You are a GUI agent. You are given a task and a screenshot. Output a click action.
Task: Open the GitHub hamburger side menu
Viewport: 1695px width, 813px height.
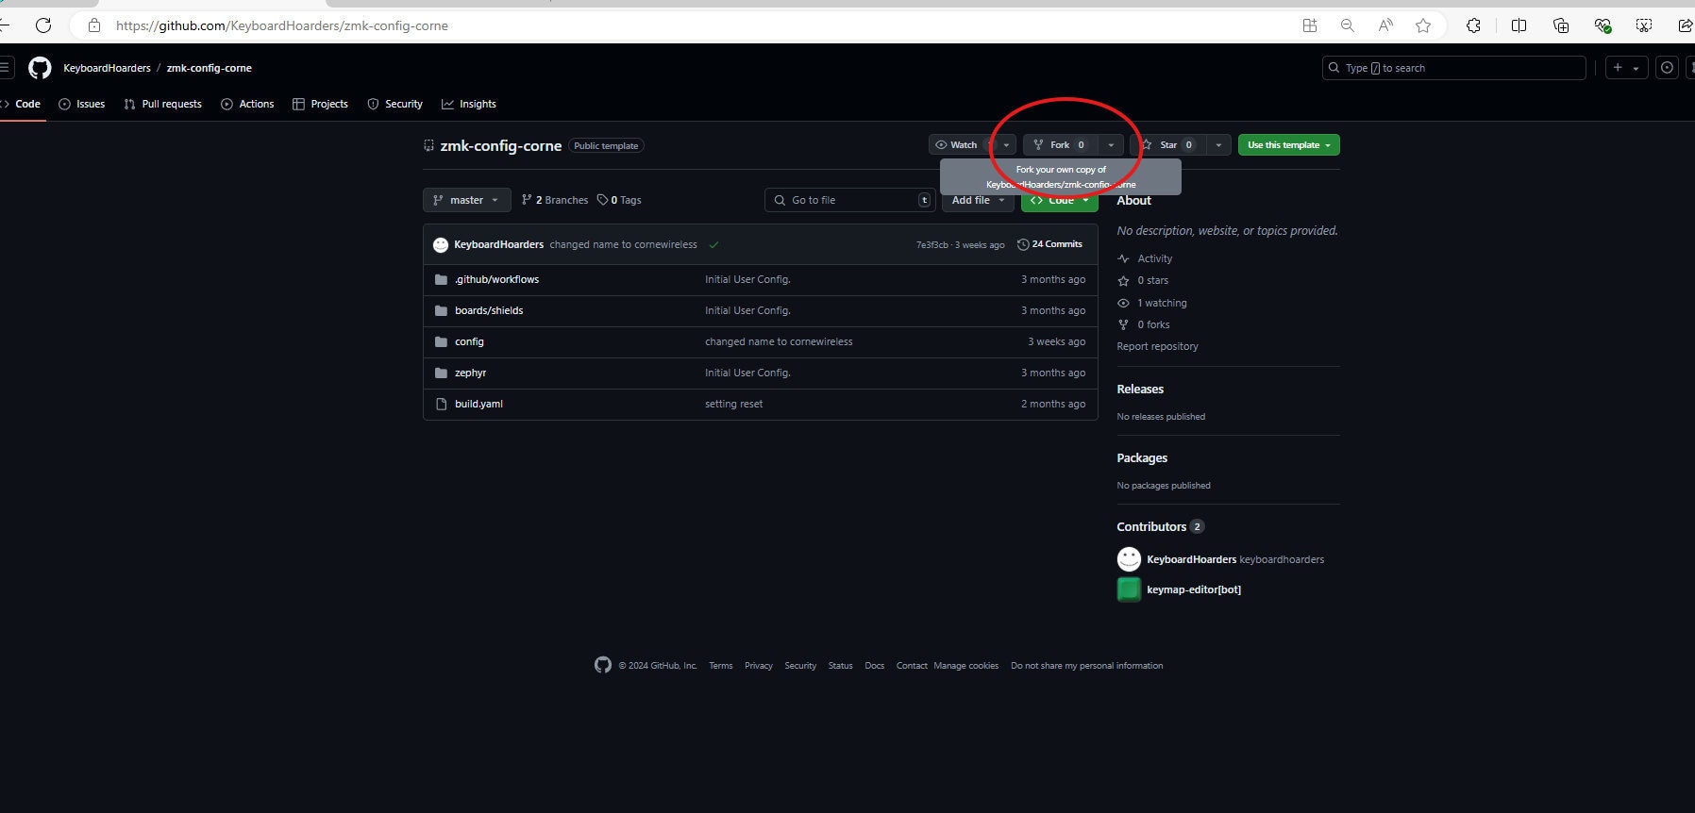tap(6, 68)
